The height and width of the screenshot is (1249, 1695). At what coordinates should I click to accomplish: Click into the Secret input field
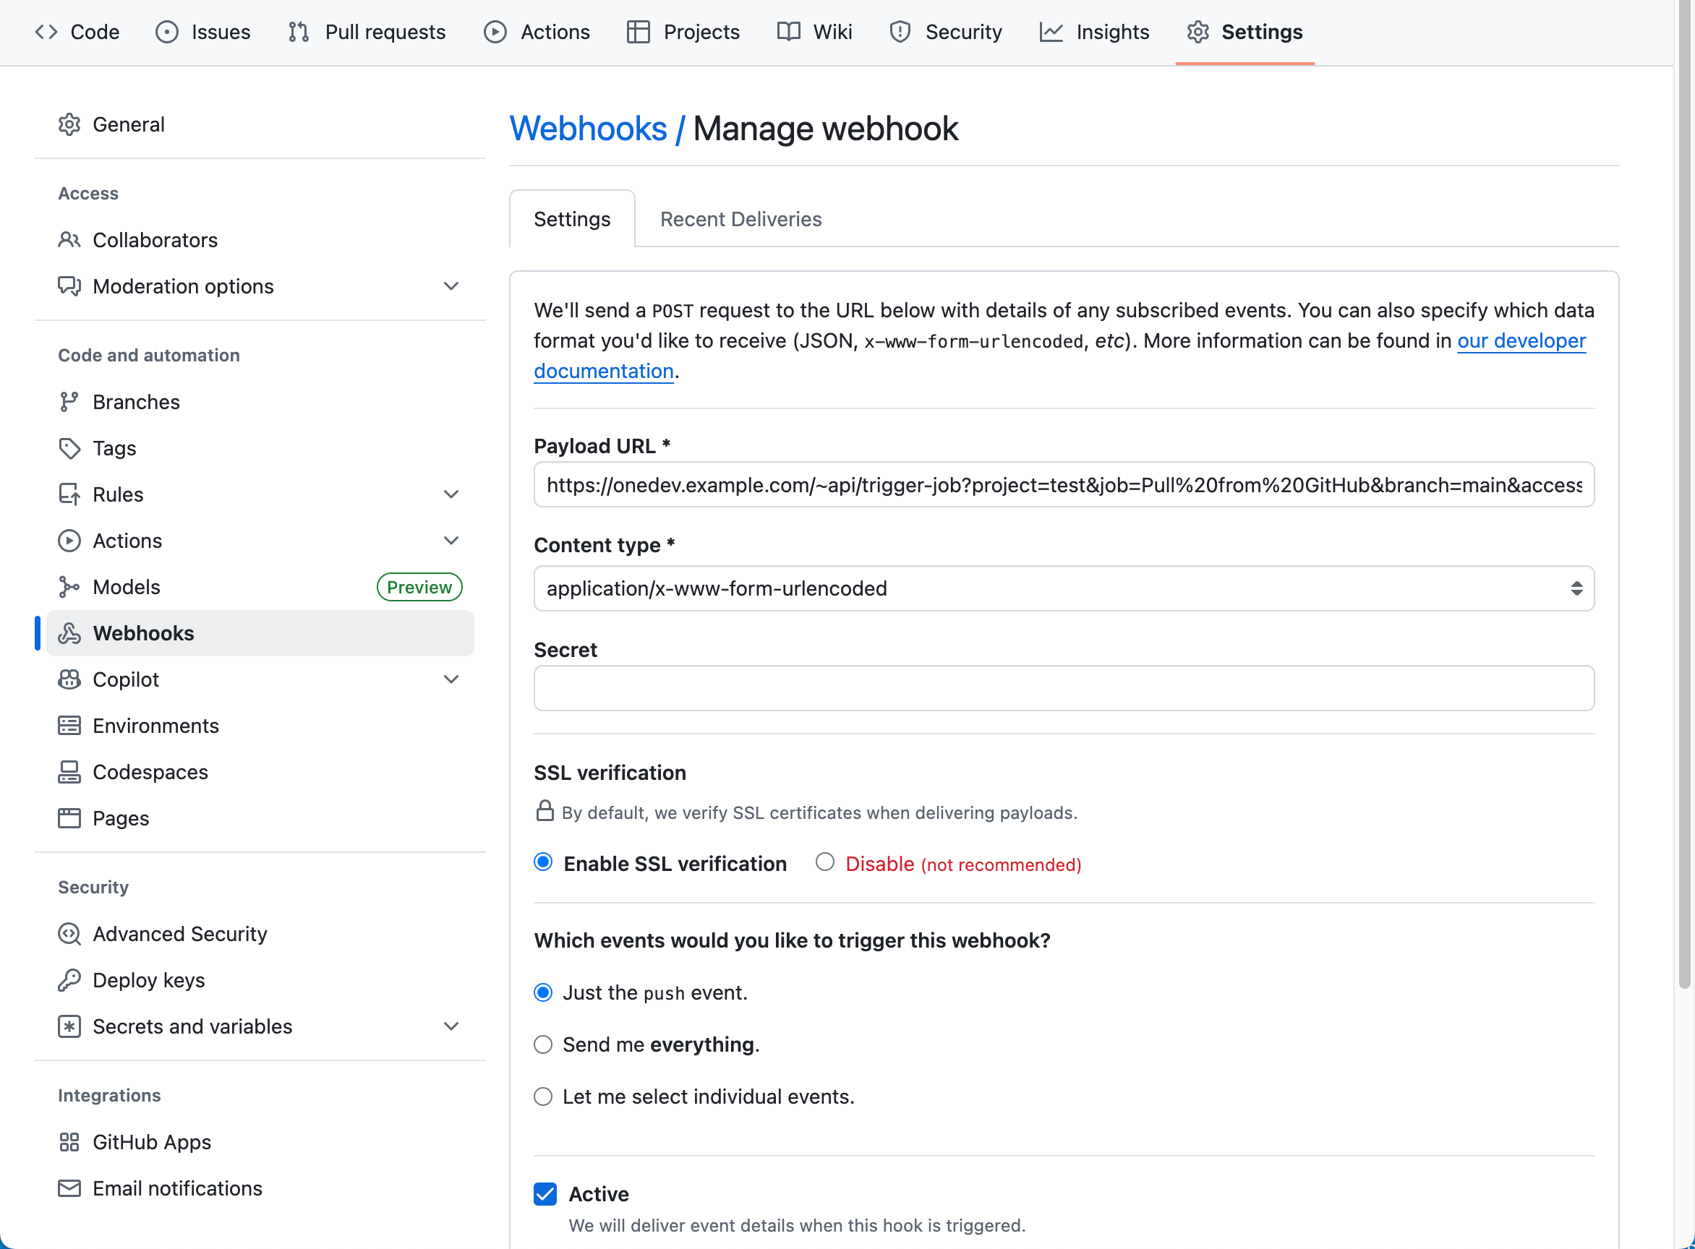(x=1064, y=688)
